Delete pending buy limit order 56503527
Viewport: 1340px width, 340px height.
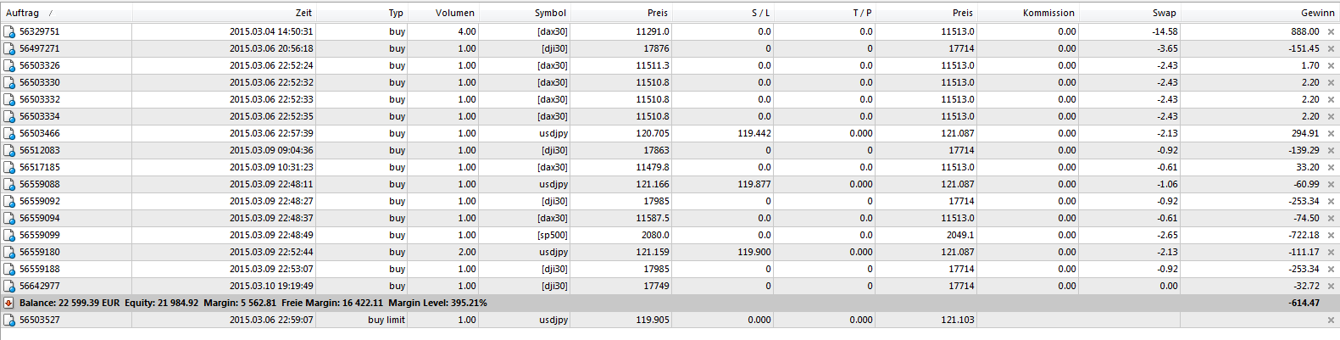[1331, 320]
